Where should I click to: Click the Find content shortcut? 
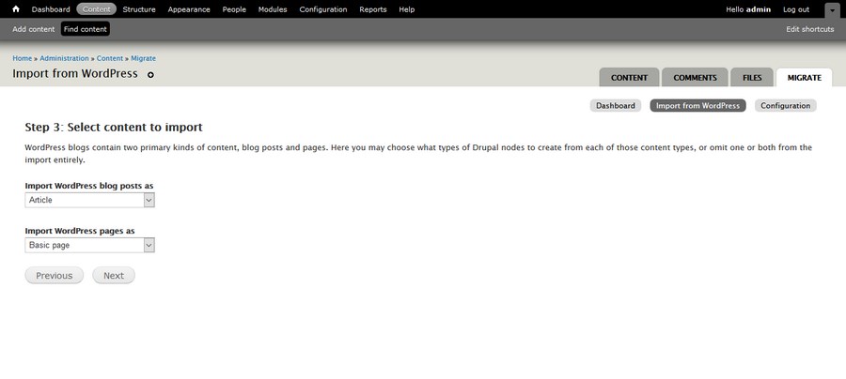[x=86, y=29]
